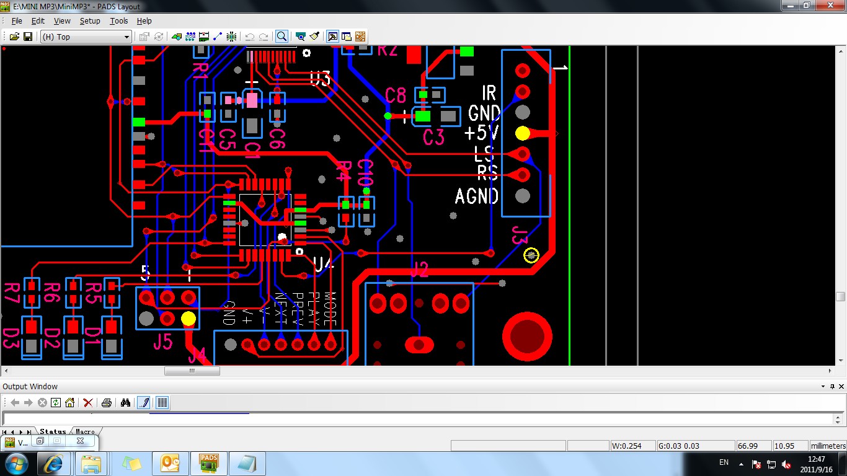This screenshot has height=476, width=847.
Task: Open the Setup menu
Action: 90,20
